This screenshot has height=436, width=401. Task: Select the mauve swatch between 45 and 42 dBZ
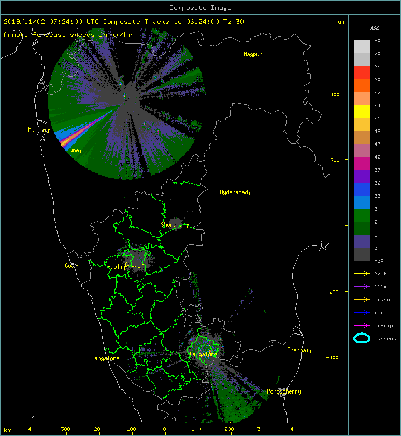tap(362, 151)
